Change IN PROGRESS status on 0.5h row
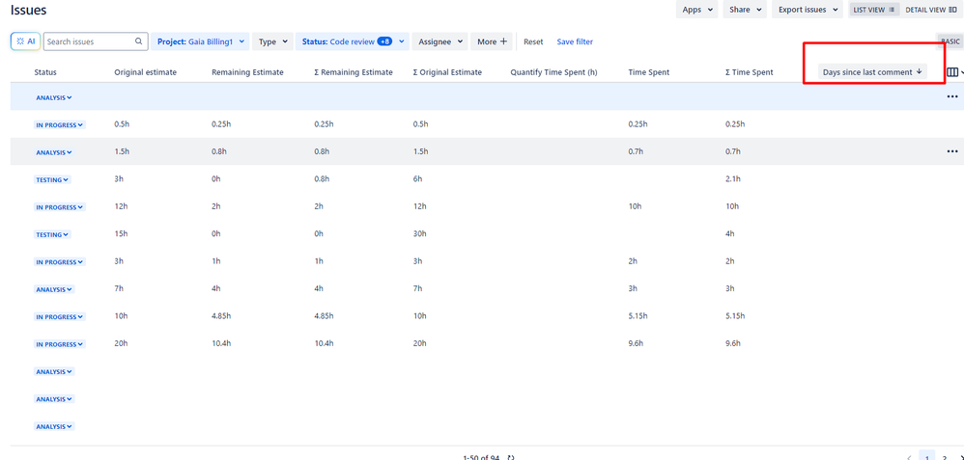The height and width of the screenshot is (460, 964). coord(60,124)
